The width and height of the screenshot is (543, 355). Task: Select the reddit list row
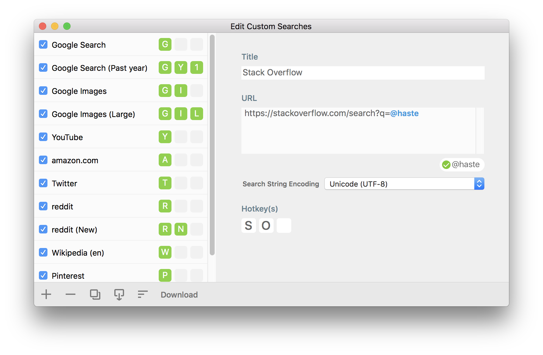[x=121, y=206]
